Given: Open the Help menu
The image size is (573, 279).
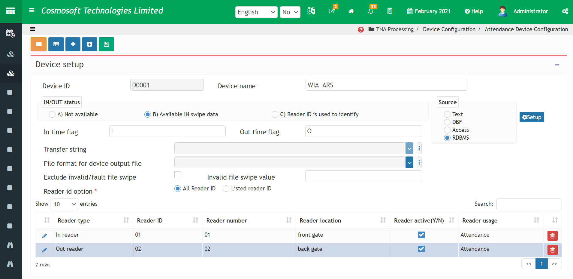Looking at the screenshot, I should (474, 11).
